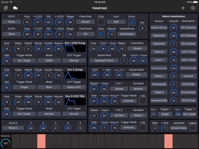Tap the Wi-Fi carrier status icon

click(11, 2)
